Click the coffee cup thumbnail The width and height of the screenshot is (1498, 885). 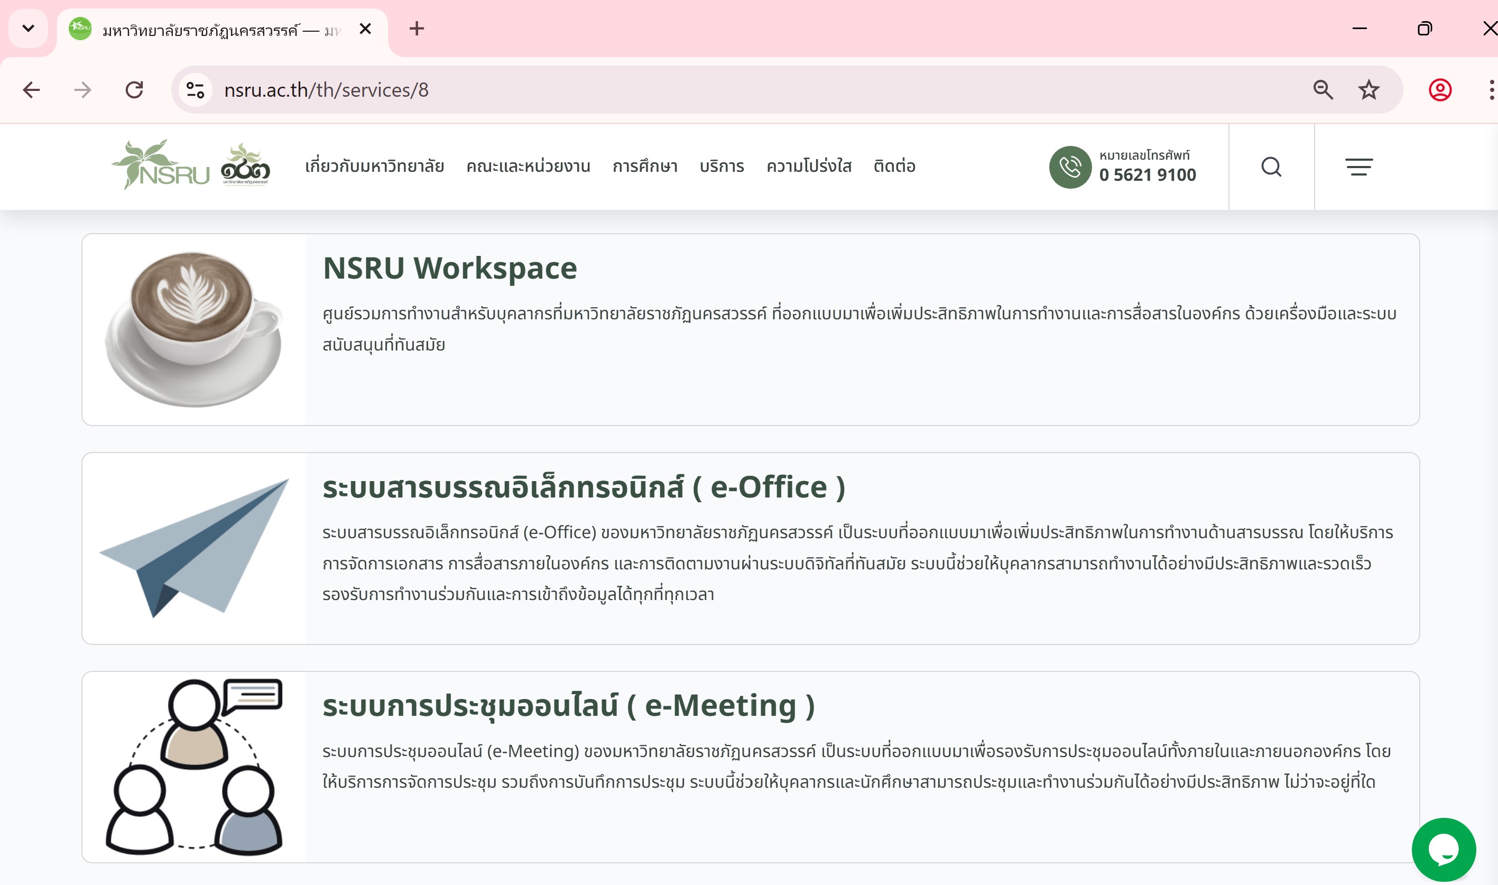point(194,329)
